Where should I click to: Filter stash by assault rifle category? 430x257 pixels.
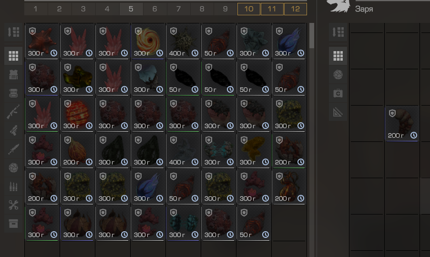[x=13, y=112]
